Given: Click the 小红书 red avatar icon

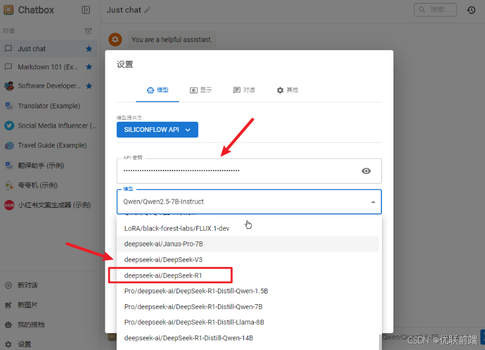Looking at the screenshot, I should [x=9, y=205].
